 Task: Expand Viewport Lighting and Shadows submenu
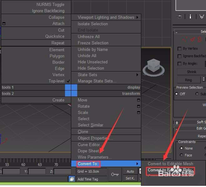click(x=138, y=17)
